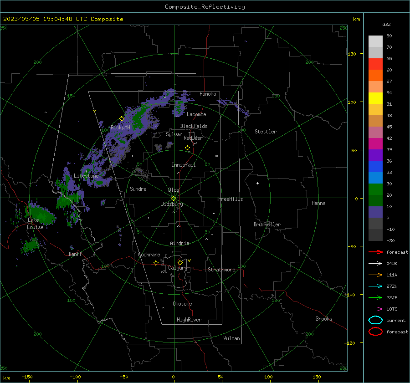Click the ThreeHills city label

click(x=229, y=199)
